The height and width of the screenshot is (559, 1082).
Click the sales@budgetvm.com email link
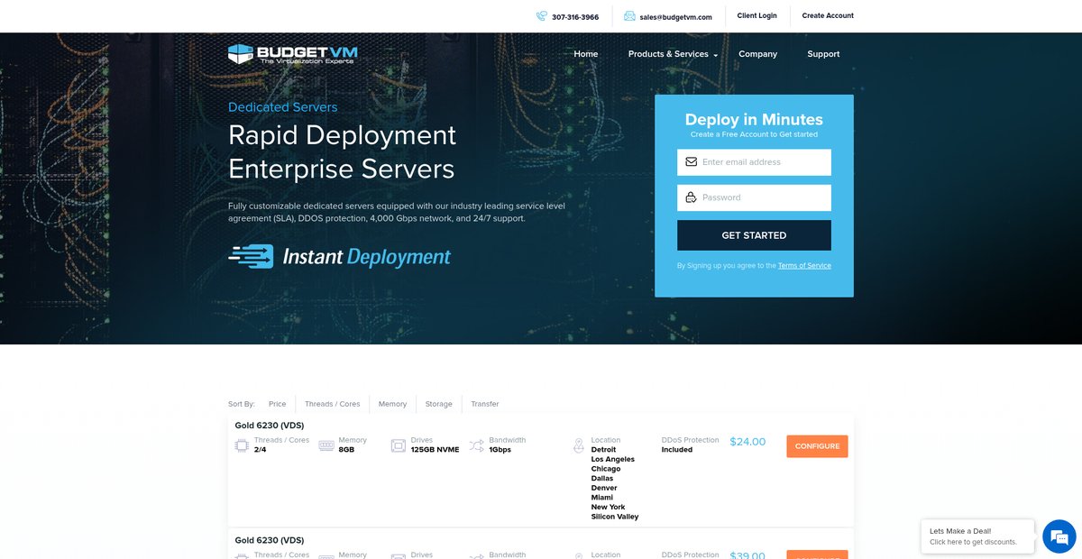point(676,17)
